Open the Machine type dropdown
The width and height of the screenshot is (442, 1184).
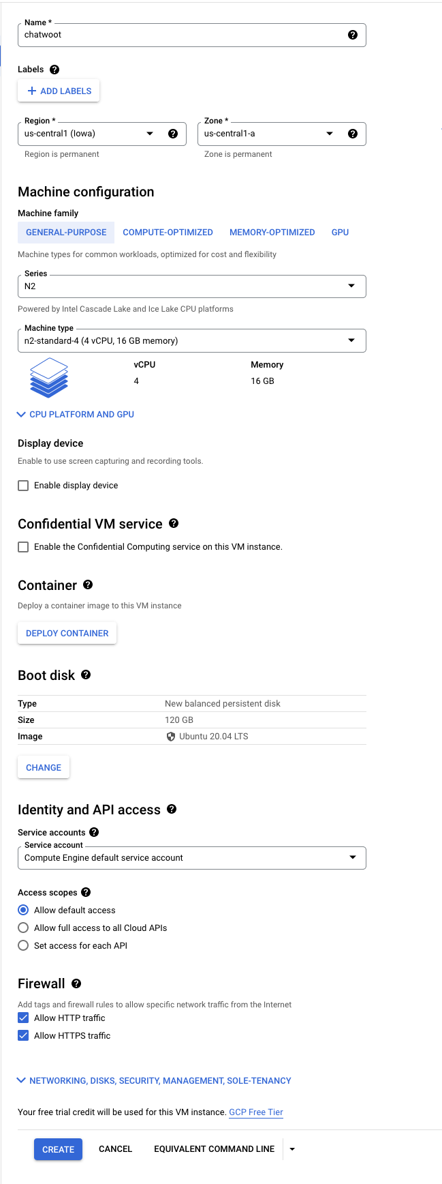pyautogui.click(x=191, y=341)
